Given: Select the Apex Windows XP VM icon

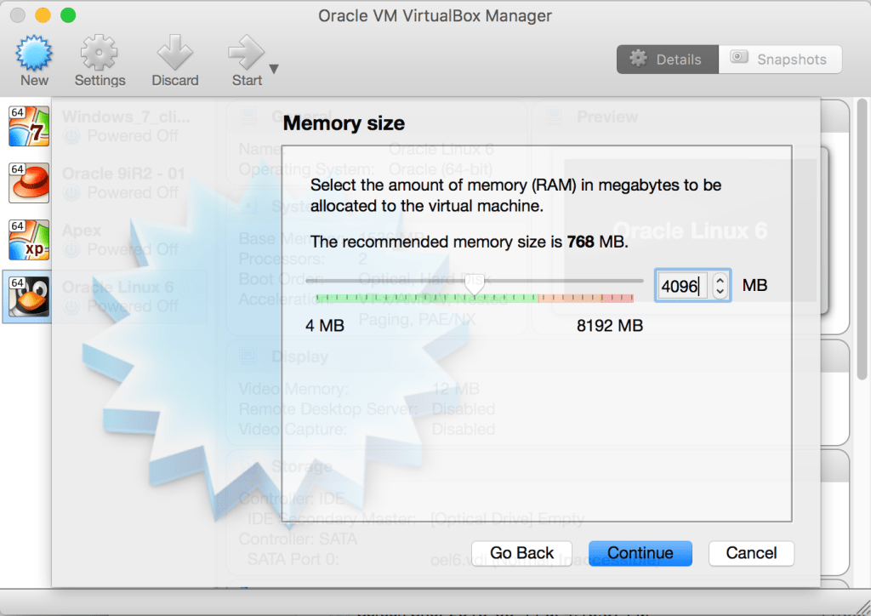Looking at the screenshot, I should tap(29, 240).
